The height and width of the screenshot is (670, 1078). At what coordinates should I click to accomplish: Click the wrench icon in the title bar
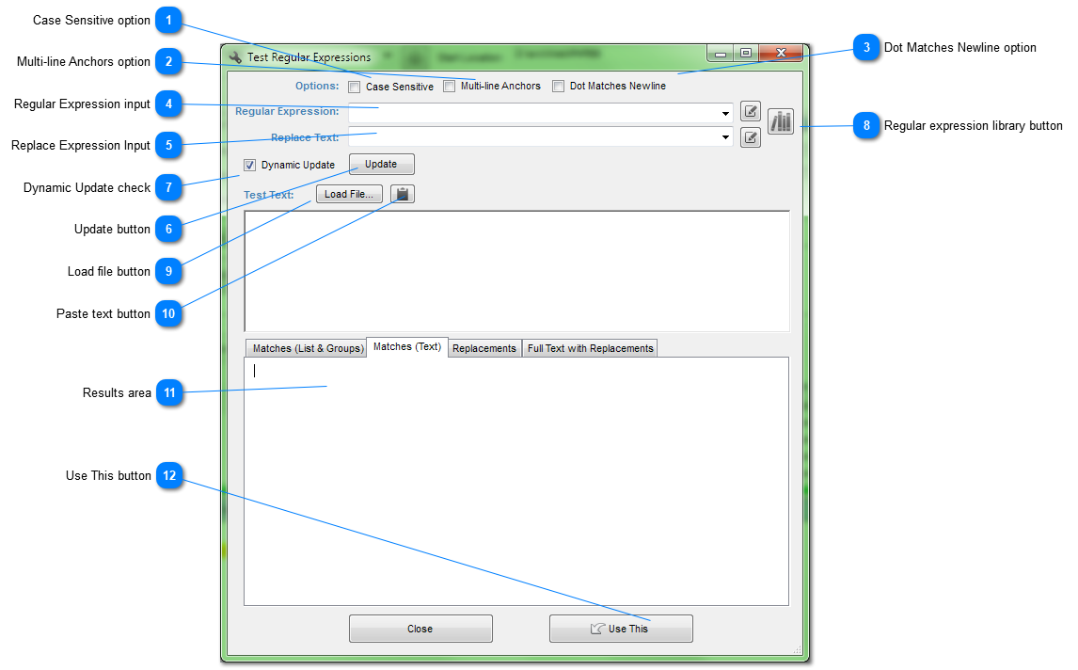pos(234,56)
